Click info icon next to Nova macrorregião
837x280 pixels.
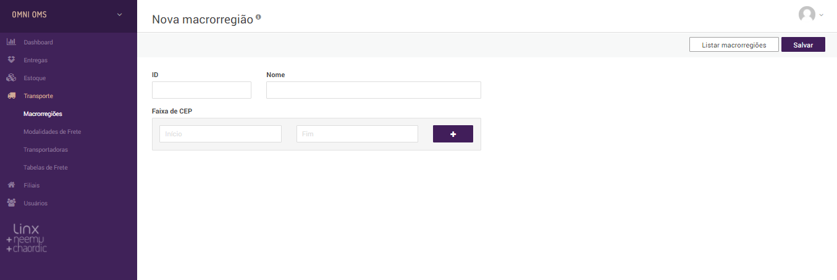pos(258,17)
